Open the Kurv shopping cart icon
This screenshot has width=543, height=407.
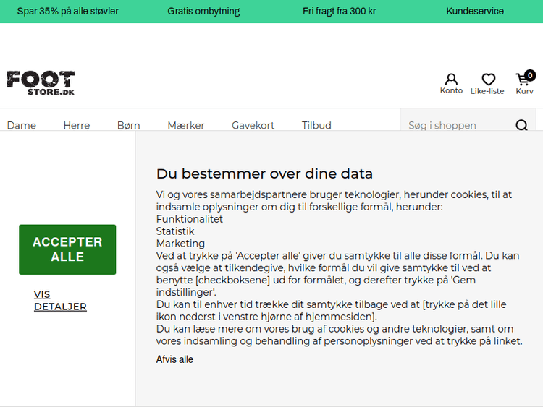pyautogui.click(x=523, y=82)
